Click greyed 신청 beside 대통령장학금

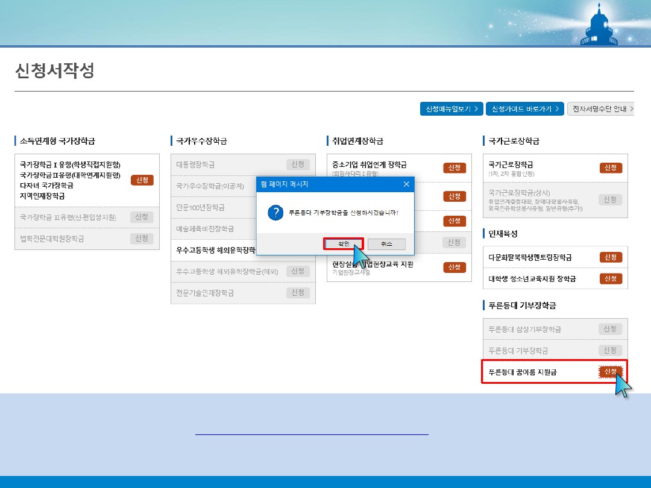tap(298, 164)
